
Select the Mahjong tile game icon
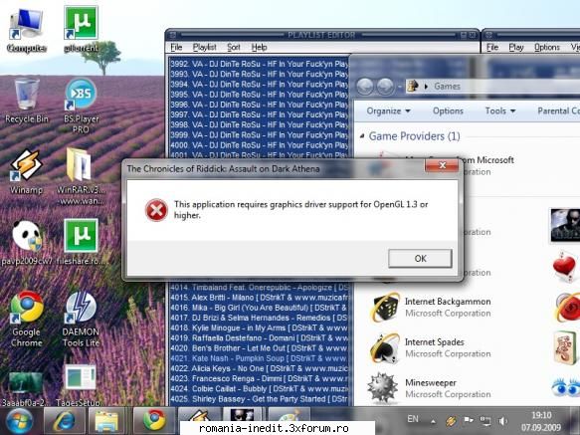tap(565, 347)
